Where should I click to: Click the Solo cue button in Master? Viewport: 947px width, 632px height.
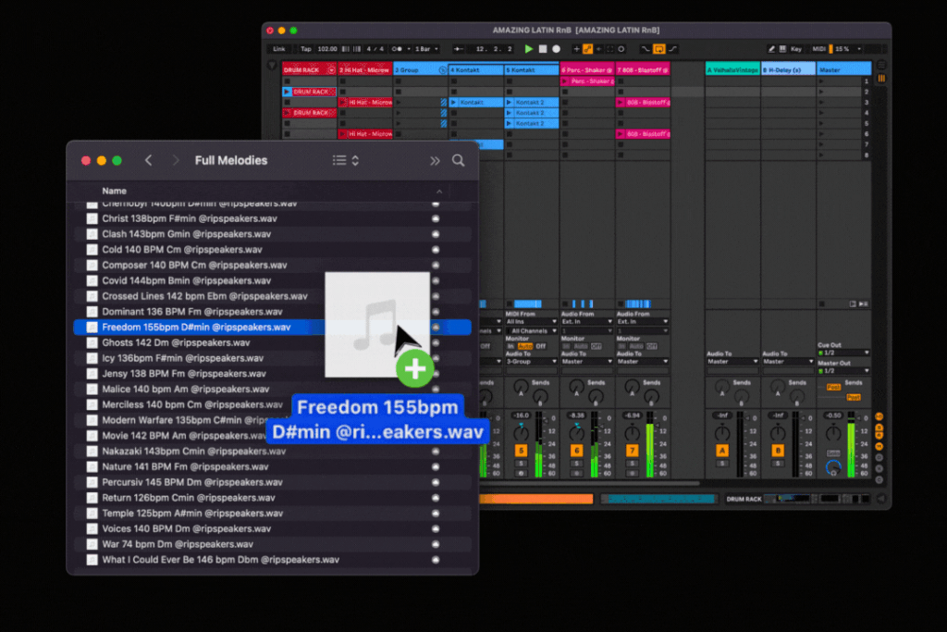833,453
